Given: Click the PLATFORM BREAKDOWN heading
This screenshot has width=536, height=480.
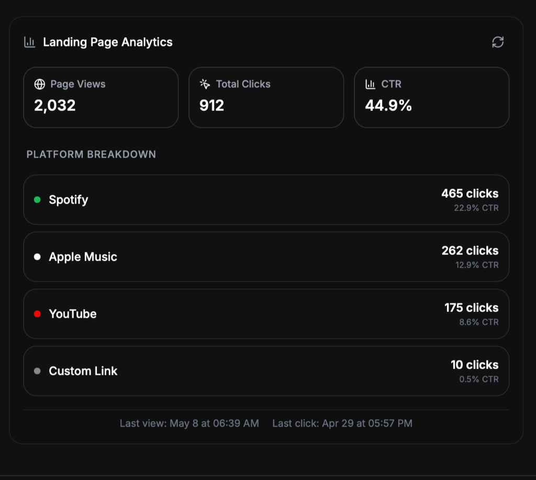Looking at the screenshot, I should point(91,154).
